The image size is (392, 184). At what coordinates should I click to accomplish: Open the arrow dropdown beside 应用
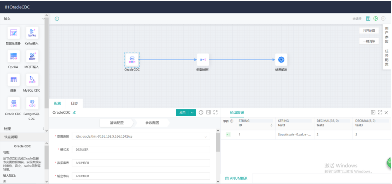pyautogui.click(x=192, y=113)
